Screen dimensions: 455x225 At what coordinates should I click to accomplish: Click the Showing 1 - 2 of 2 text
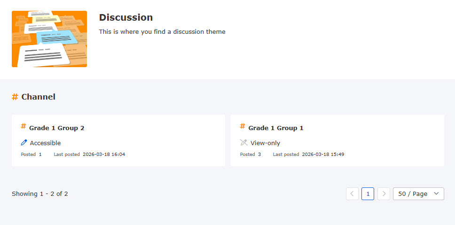(x=40, y=194)
